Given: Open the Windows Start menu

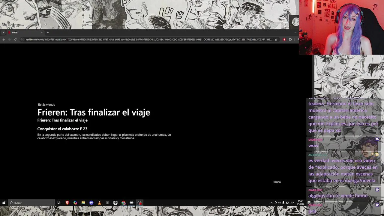Looking at the screenshot, I should (4, 203).
